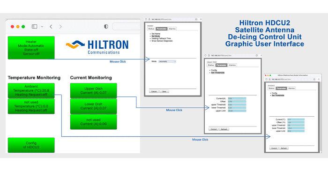The height and width of the screenshot is (171, 328).
Task: Go back with Safari back arrow
Action: pos(51,27)
